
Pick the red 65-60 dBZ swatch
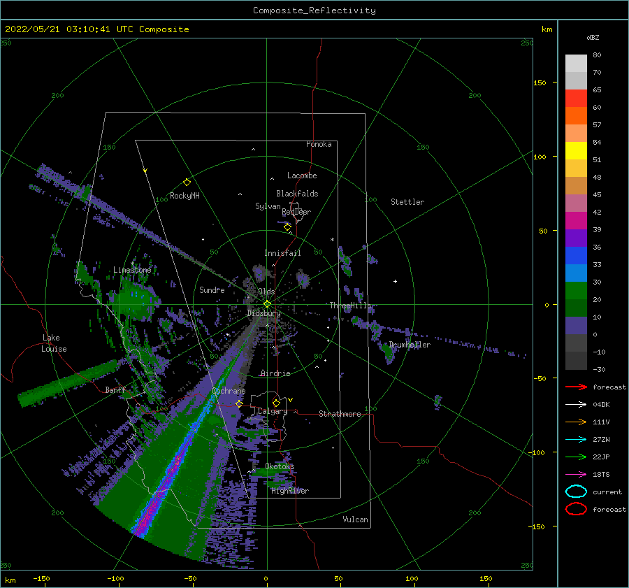point(576,99)
